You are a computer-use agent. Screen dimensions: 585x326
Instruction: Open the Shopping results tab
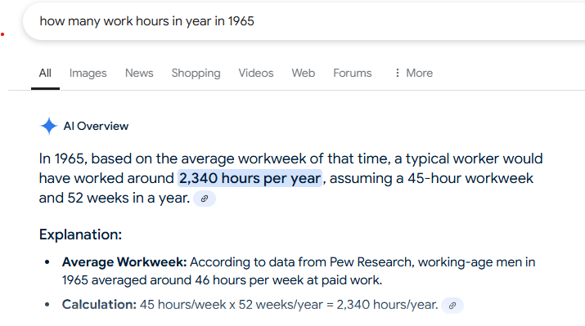tap(196, 73)
